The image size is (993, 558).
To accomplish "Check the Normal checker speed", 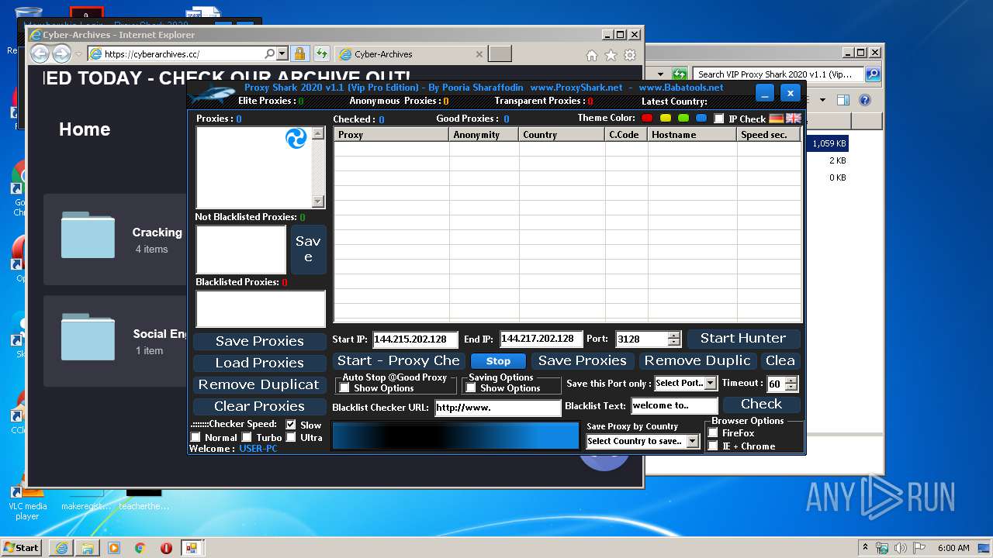I will pyautogui.click(x=195, y=437).
